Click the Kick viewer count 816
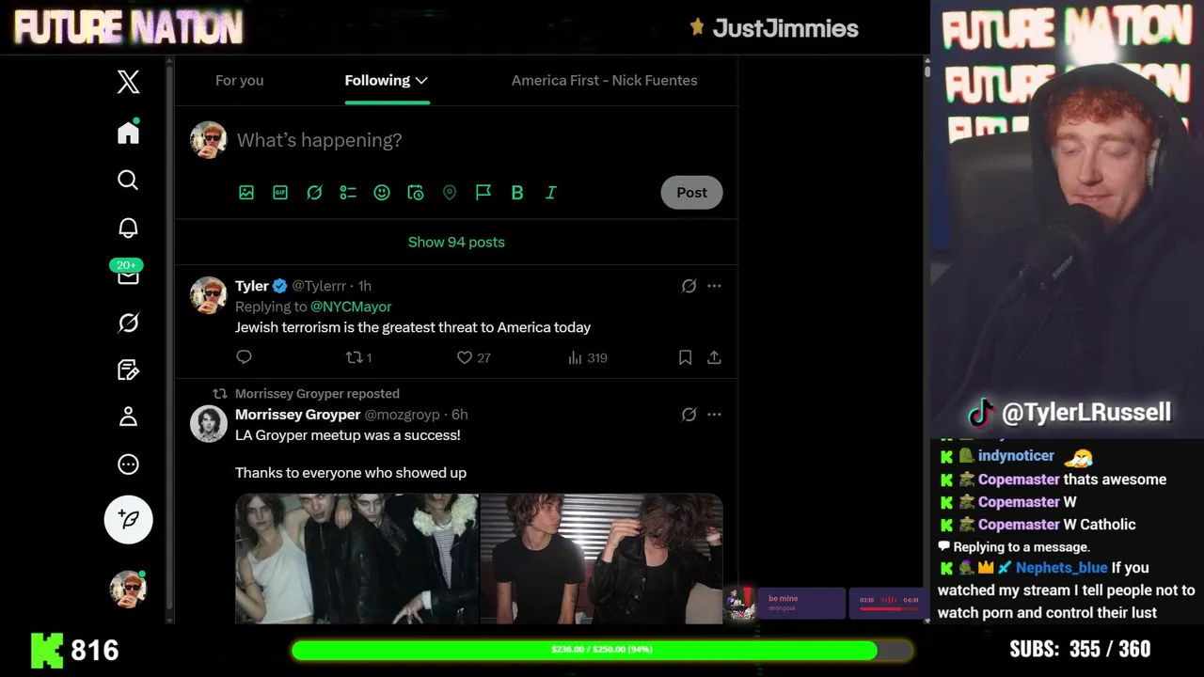 pos(75,650)
